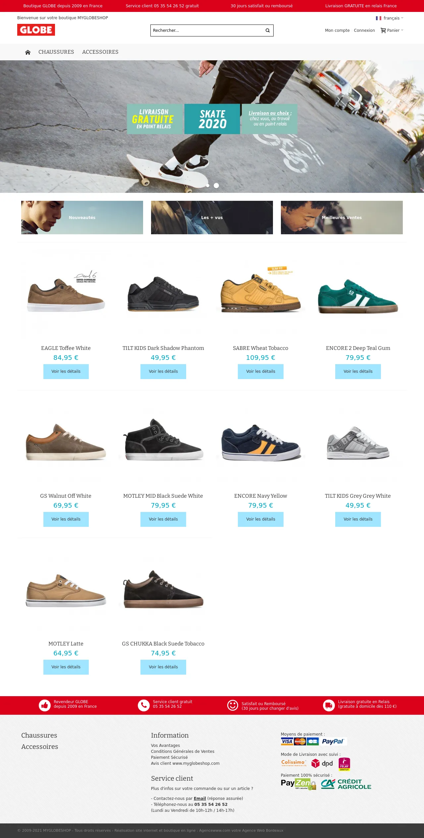Select the second carousel slide dot
424x838 pixels.
[x=216, y=186]
